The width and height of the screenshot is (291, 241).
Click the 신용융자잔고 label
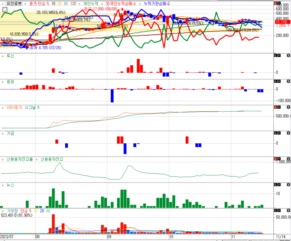pos(52,159)
